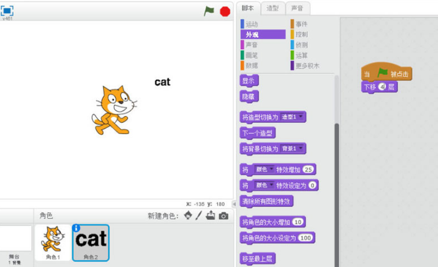Click the red stop sign button
The height and width of the screenshot is (267, 438).
pyautogui.click(x=225, y=11)
